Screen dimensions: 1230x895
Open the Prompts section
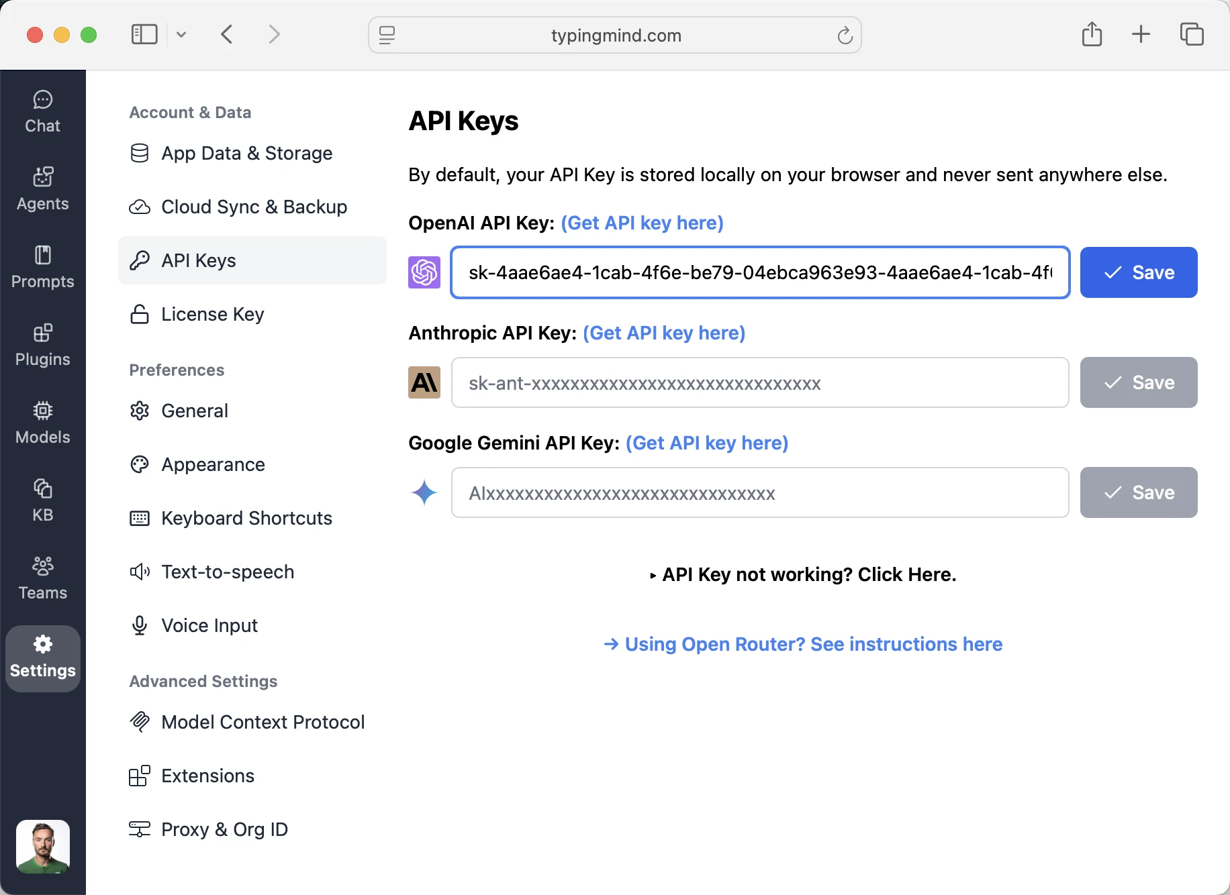42,266
